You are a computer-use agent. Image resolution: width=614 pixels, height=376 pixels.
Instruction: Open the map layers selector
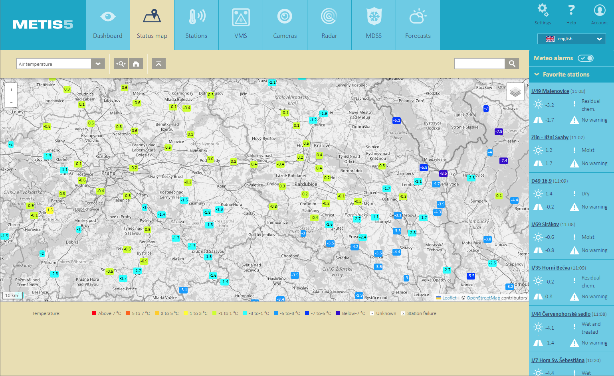(515, 92)
